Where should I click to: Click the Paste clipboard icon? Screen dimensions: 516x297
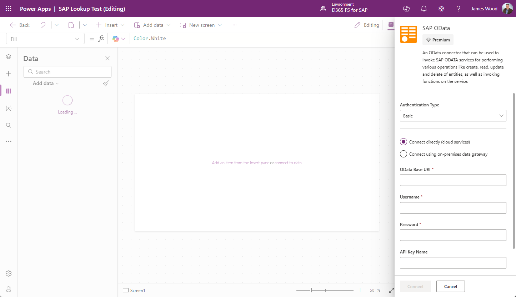(71, 25)
